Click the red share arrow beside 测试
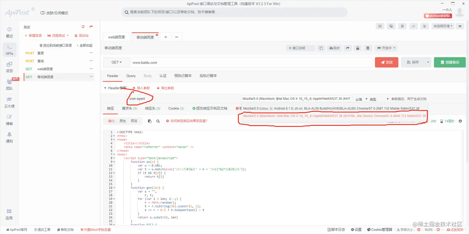This screenshot has height=234, width=469. coord(91,27)
